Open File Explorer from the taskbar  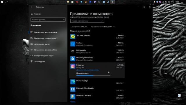coord(68,2)
